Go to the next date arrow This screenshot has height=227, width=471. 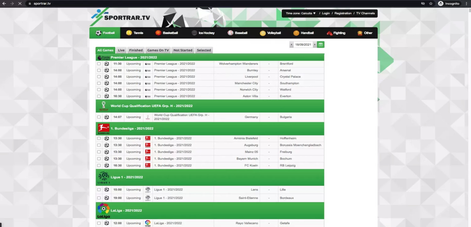click(x=315, y=45)
